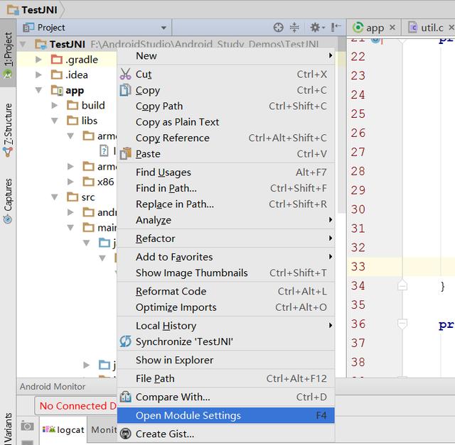Open the Project panel gear settings

[x=316, y=28]
